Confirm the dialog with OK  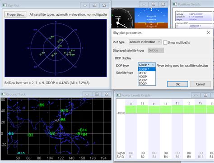tap(177, 84)
